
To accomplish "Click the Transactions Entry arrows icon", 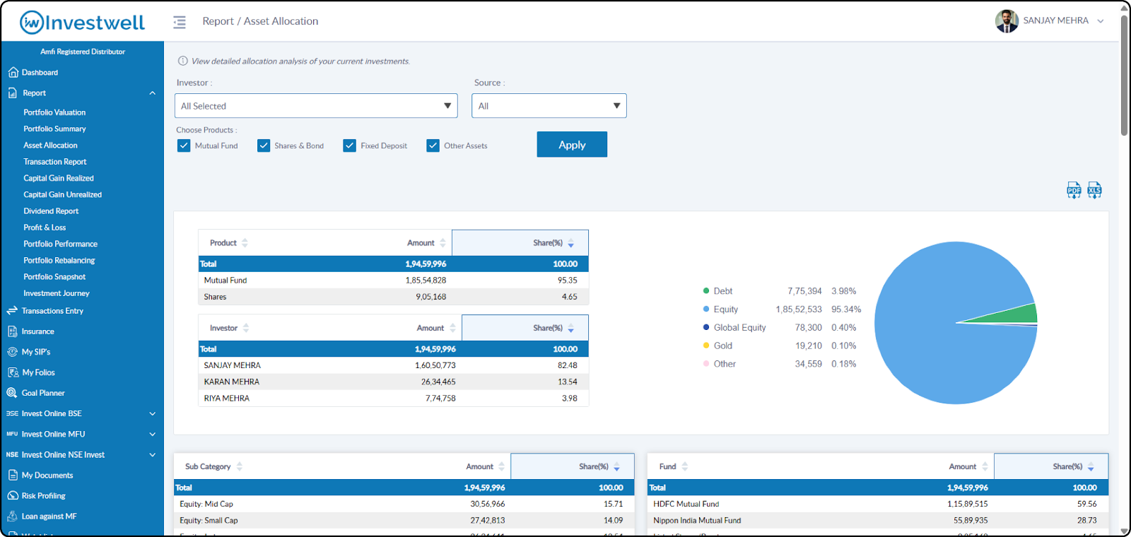I will 12,310.
